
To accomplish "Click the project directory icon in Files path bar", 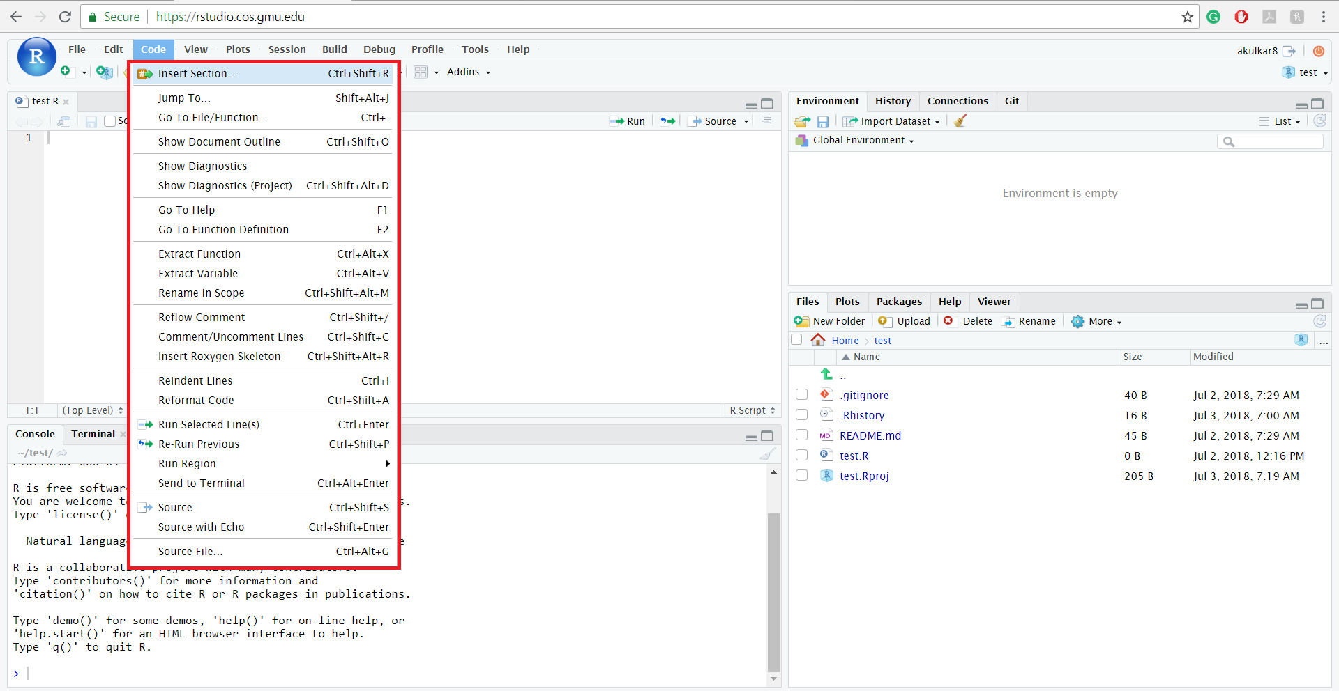I will tap(1301, 340).
